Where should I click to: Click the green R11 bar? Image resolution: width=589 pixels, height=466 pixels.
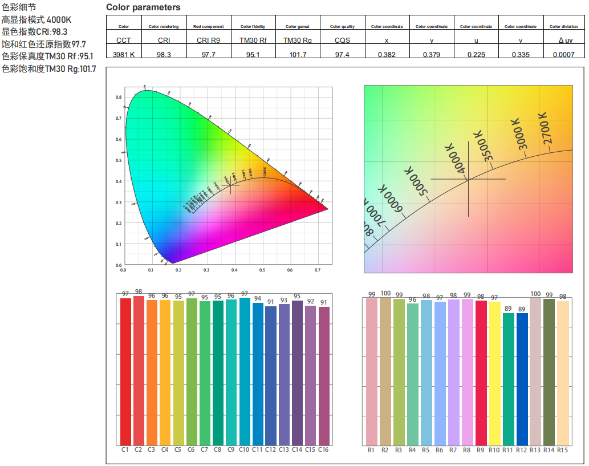[508, 379]
